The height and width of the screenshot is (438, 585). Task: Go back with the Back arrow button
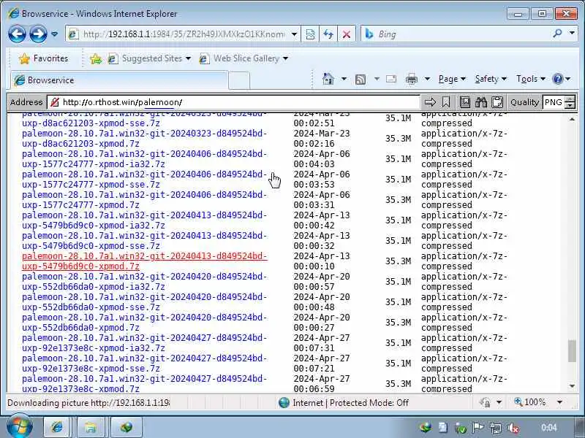[17, 34]
